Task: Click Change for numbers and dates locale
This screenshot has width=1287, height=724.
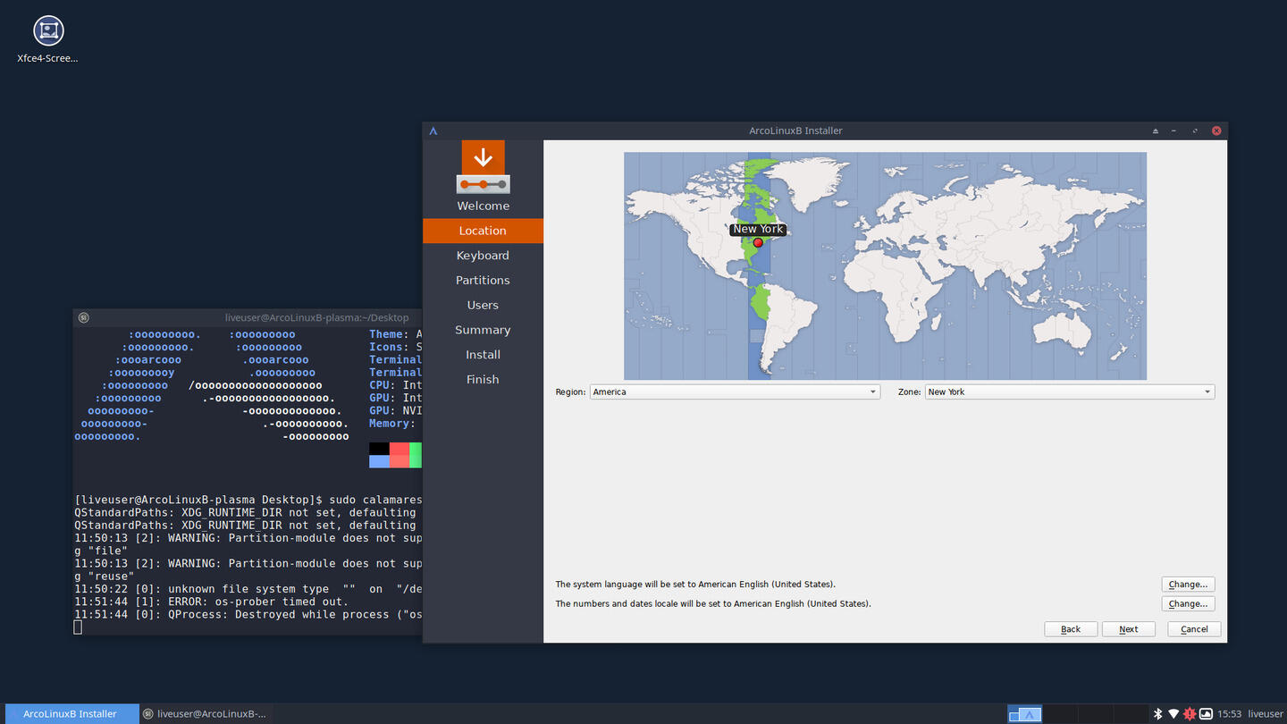Action: (x=1188, y=603)
